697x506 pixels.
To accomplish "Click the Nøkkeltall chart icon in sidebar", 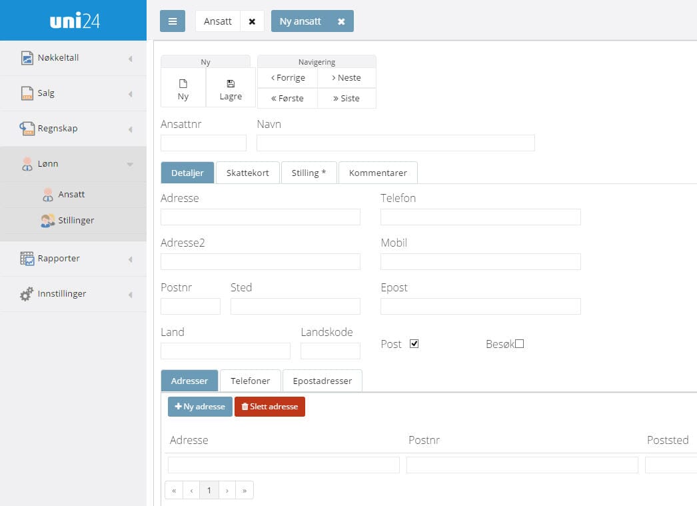I will (27, 58).
